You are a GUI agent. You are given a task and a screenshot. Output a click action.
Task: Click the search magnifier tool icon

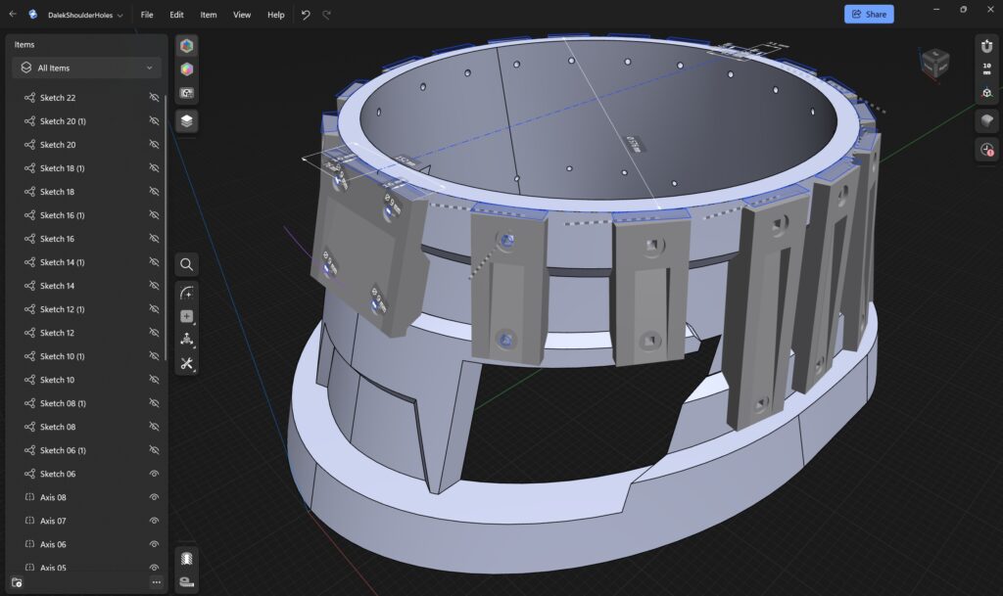[x=186, y=264]
